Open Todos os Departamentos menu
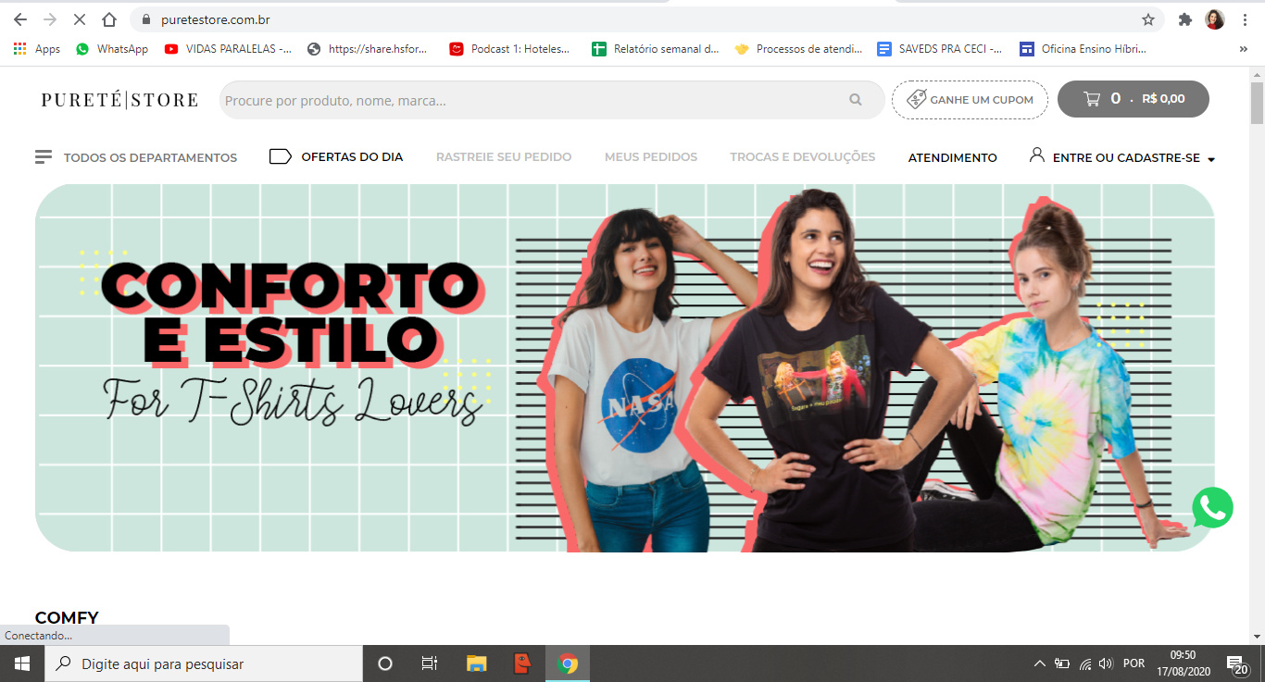Screen dimensions: 1265x682 136,157
